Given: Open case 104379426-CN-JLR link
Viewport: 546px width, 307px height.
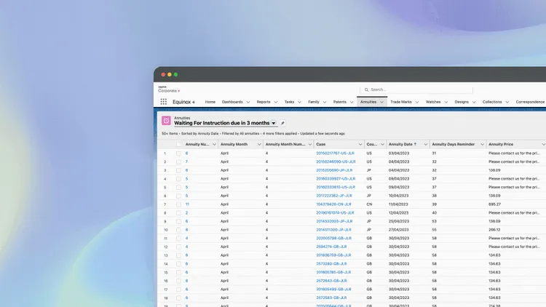Looking at the screenshot, I should [x=333, y=204].
